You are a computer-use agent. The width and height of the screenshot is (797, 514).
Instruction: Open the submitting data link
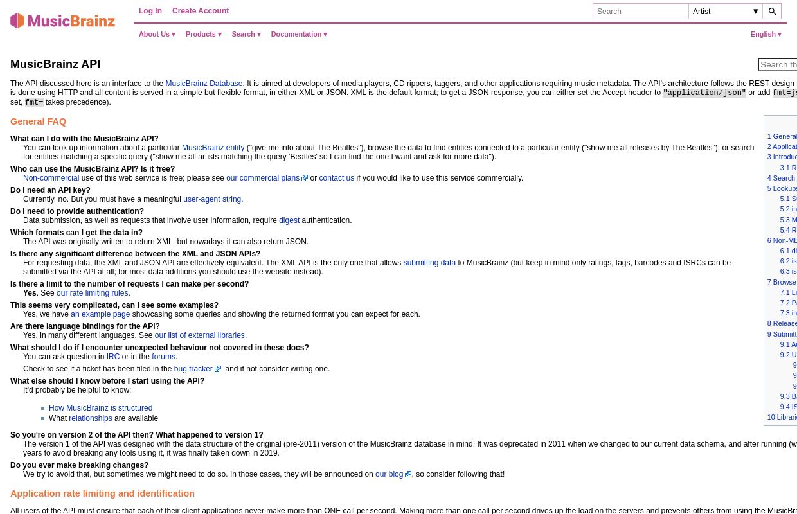tap(429, 263)
